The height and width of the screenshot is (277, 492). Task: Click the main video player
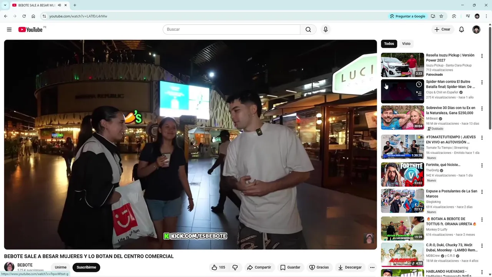[190, 145]
